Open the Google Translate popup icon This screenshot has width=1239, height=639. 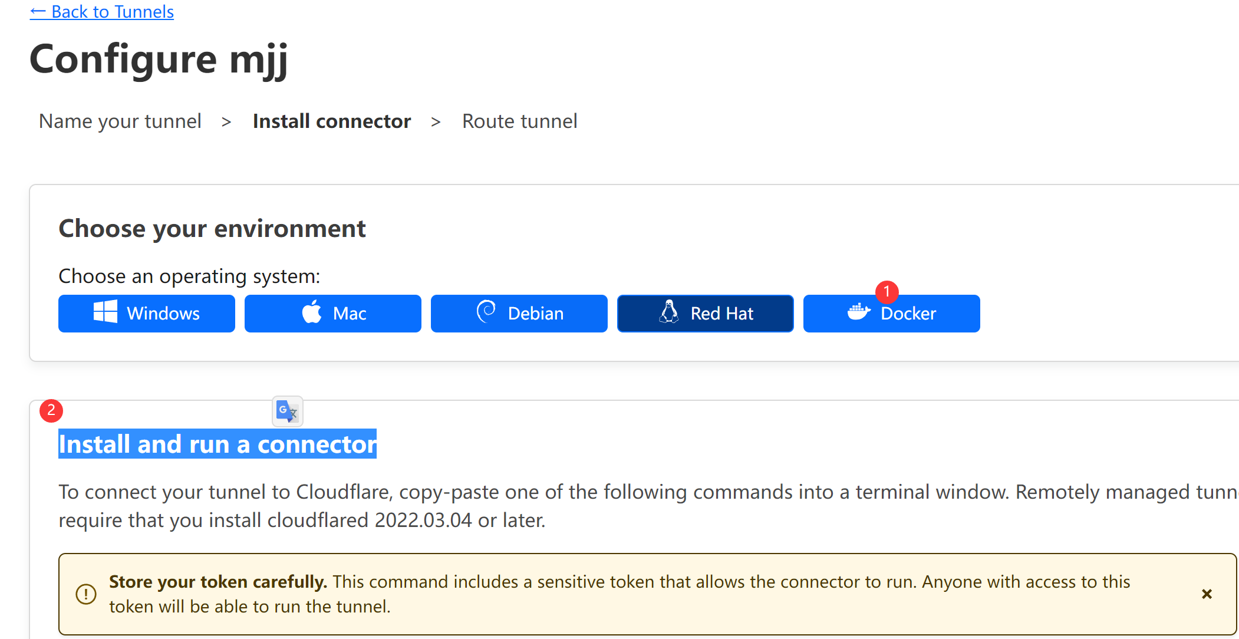[288, 411]
